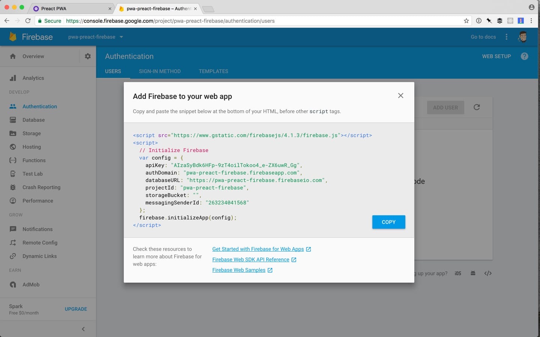The image size is (540, 337).
Task: Bookmark page with the star icon
Action: 466,21
